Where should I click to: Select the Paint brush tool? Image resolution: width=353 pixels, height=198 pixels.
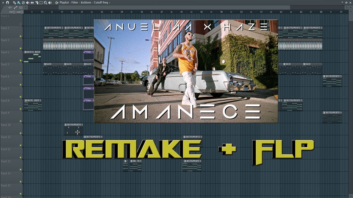click(19, 3)
